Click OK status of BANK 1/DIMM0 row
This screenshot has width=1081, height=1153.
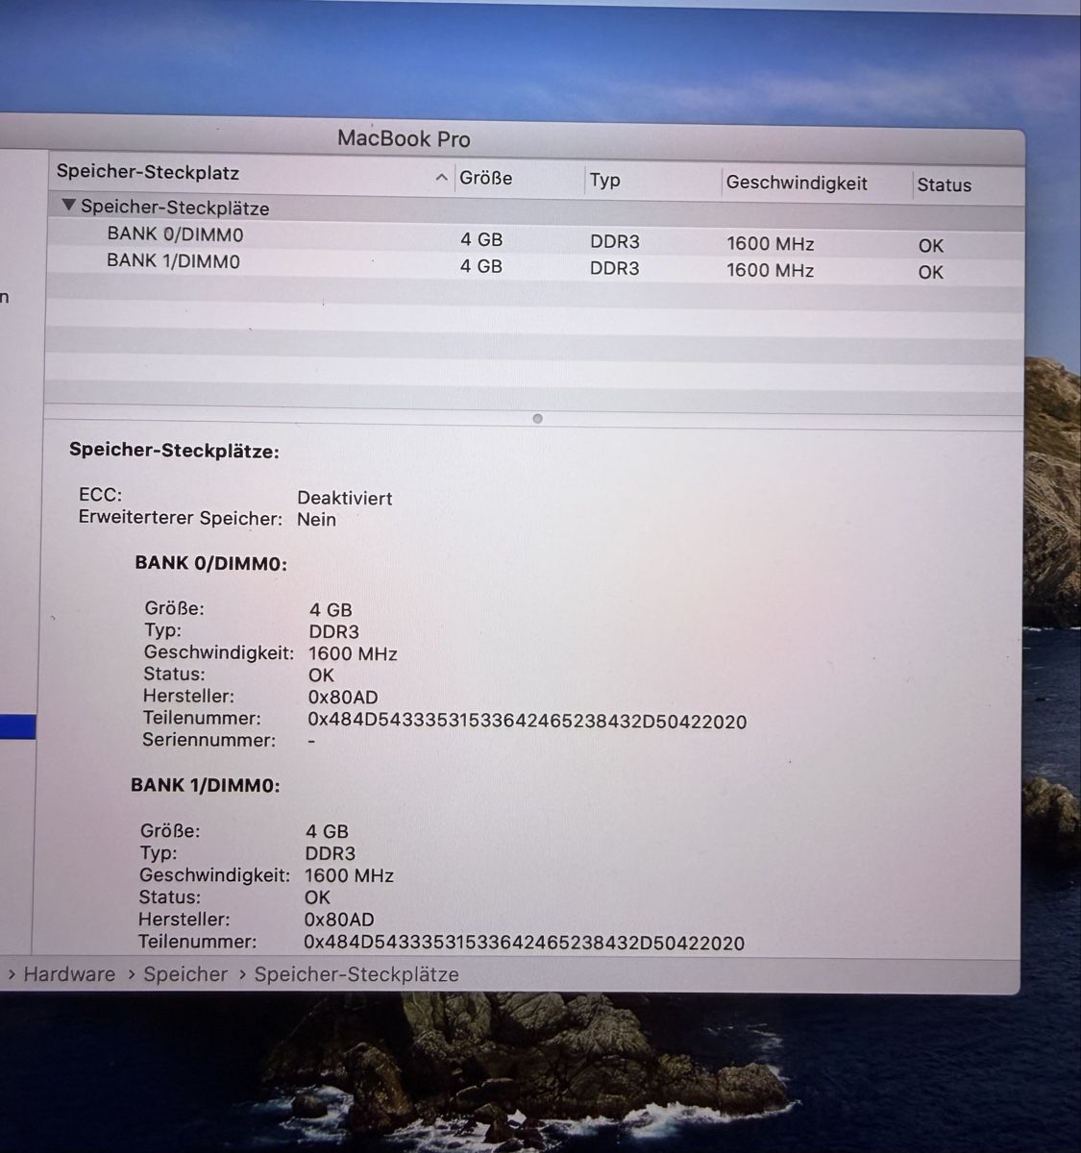931,273
